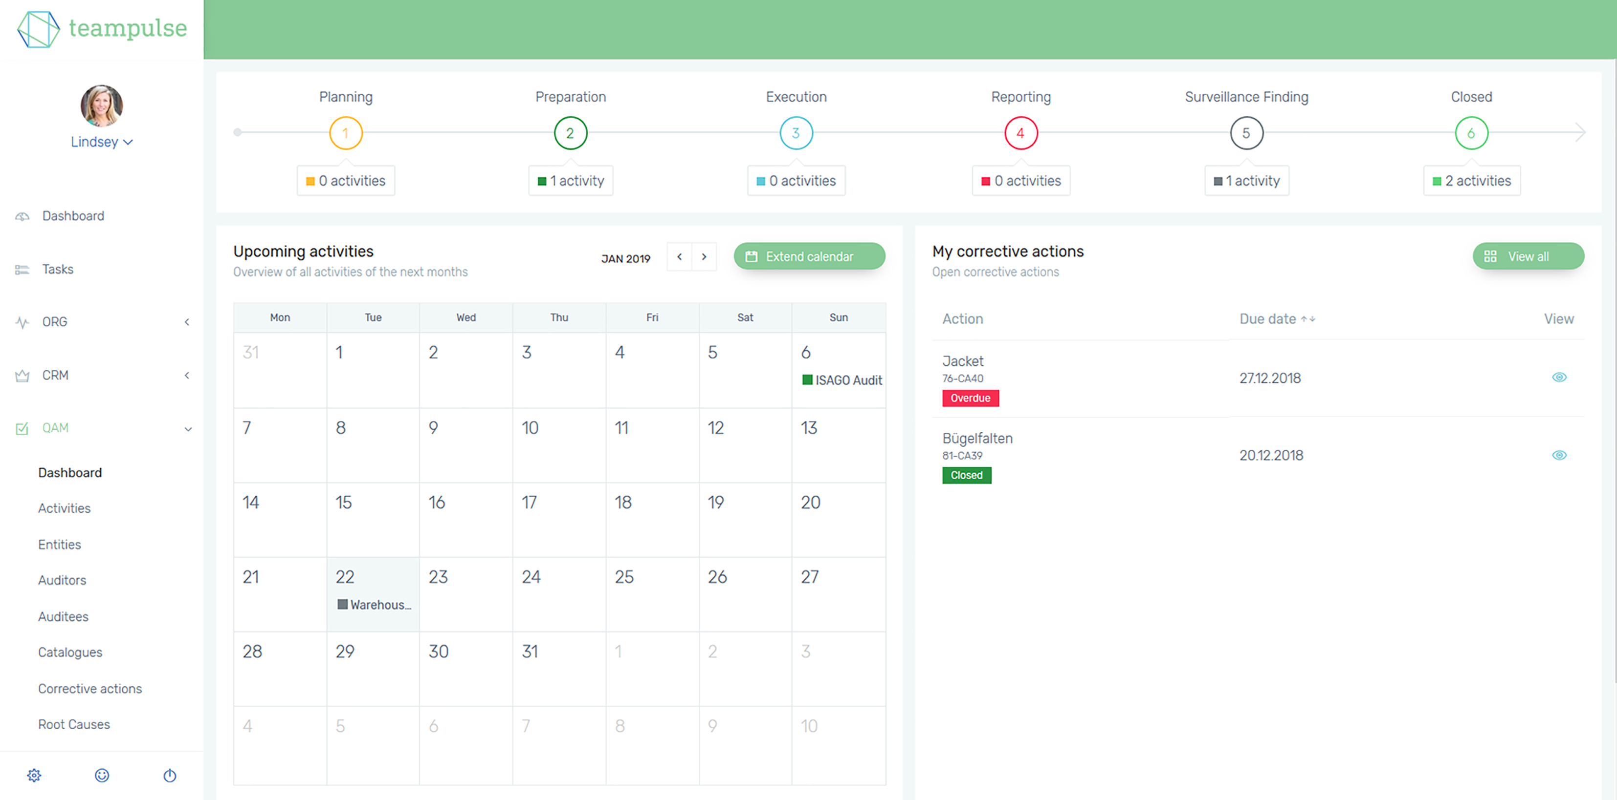This screenshot has height=800, width=1617.
Task: Click the QAM checkbox icon in the sidebar
Action: 22,428
